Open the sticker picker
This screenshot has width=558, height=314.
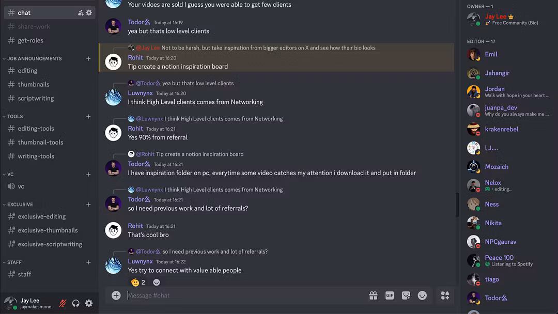[x=406, y=295]
